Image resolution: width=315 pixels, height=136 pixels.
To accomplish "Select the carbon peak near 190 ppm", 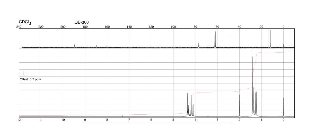I will tap(74, 46).
